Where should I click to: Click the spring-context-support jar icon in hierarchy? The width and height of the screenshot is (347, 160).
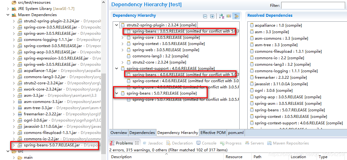pos(123,69)
